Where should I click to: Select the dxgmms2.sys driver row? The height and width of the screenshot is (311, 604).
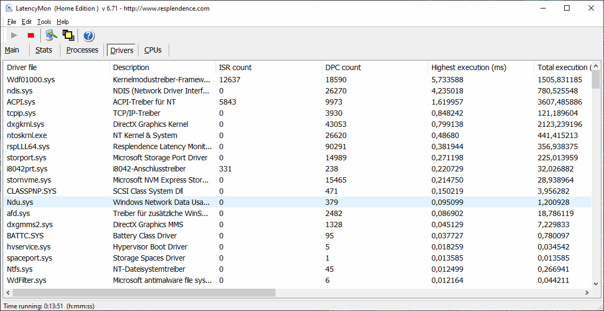pos(297,224)
